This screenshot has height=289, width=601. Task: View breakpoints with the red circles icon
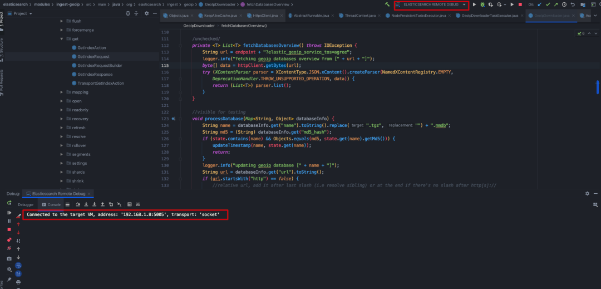(x=9, y=240)
